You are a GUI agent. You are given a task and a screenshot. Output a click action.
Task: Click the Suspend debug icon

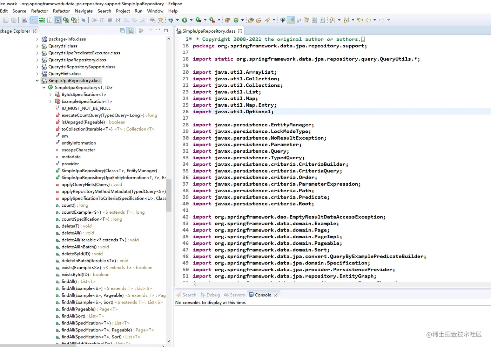102,20
